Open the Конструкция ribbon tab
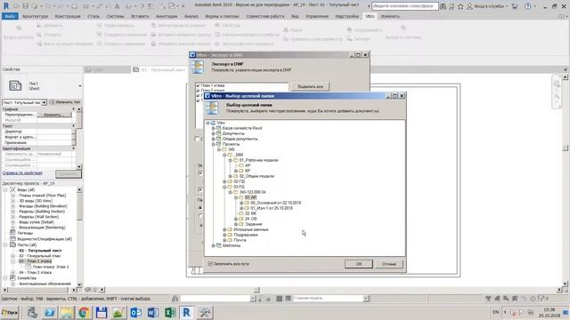Viewport: 570px width, 320px height. click(x=68, y=16)
